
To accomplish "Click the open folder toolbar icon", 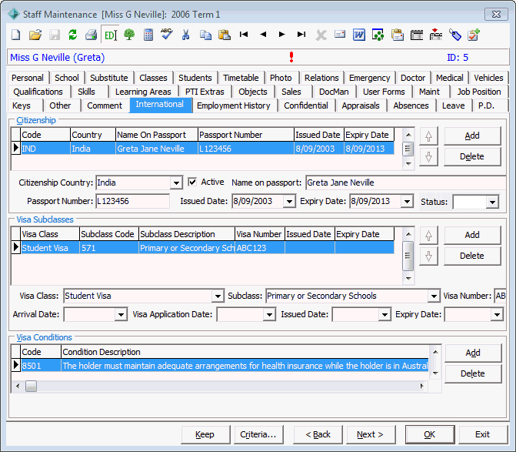I will click(35, 35).
